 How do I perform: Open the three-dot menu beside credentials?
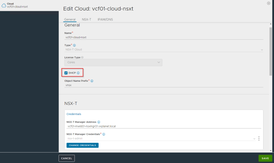pyautogui.click(x=259, y=138)
